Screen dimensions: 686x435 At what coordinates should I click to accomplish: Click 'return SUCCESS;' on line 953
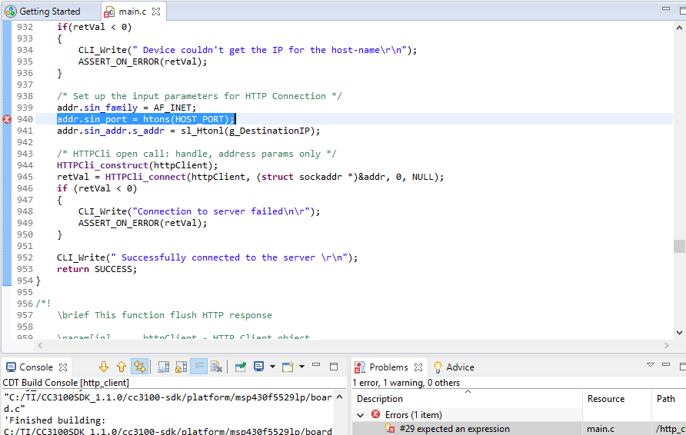97,269
